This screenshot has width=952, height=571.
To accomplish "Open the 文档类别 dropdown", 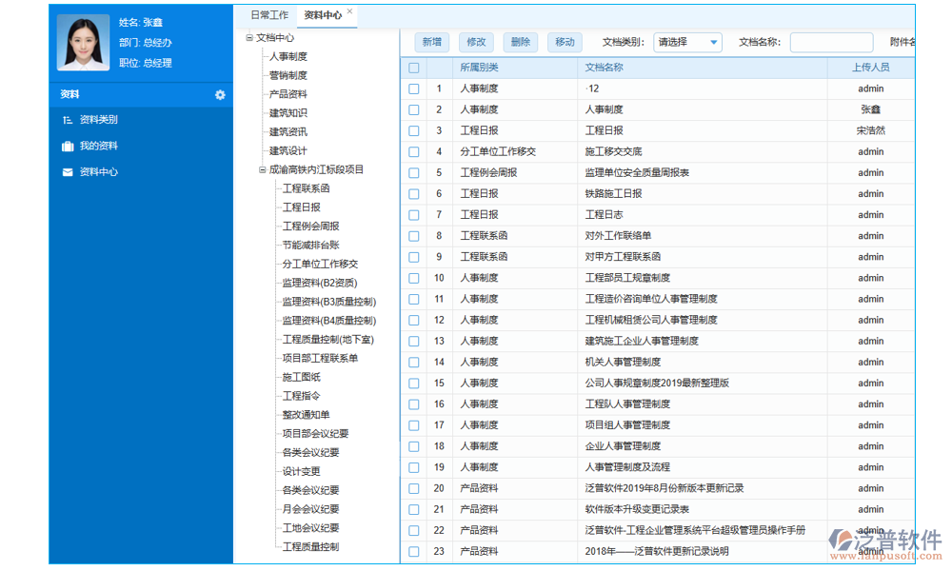I will pyautogui.click(x=687, y=42).
